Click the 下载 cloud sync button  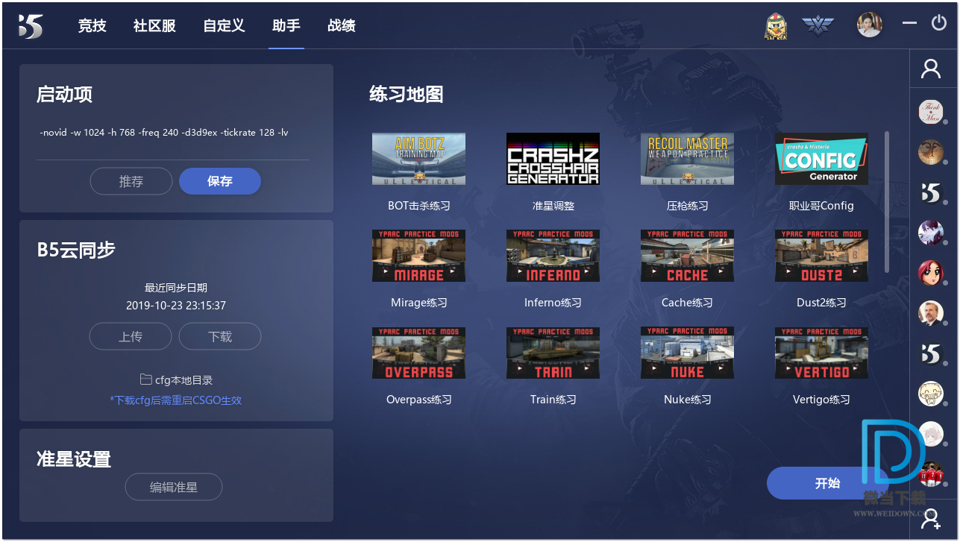[x=220, y=336]
